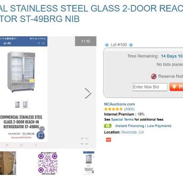Click the Reserve Not Met icon
This screenshot has width=183, height=183.
pyautogui.click(x=154, y=76)
